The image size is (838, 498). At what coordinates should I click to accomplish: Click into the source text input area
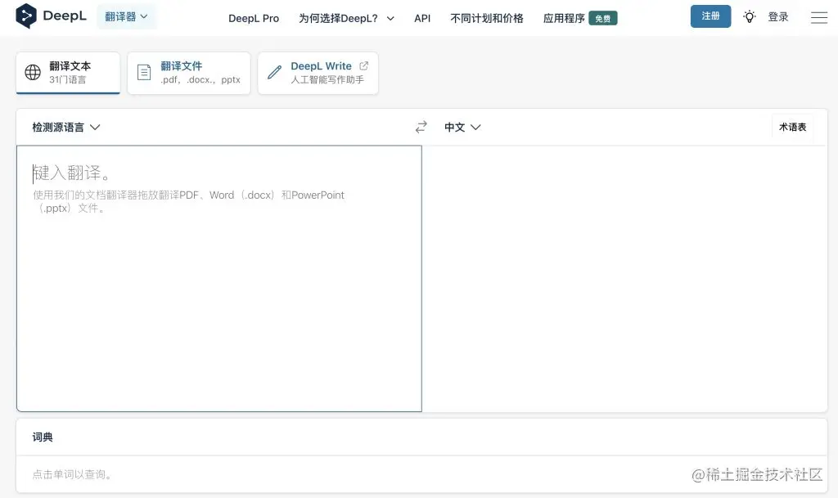pos(219,278)
